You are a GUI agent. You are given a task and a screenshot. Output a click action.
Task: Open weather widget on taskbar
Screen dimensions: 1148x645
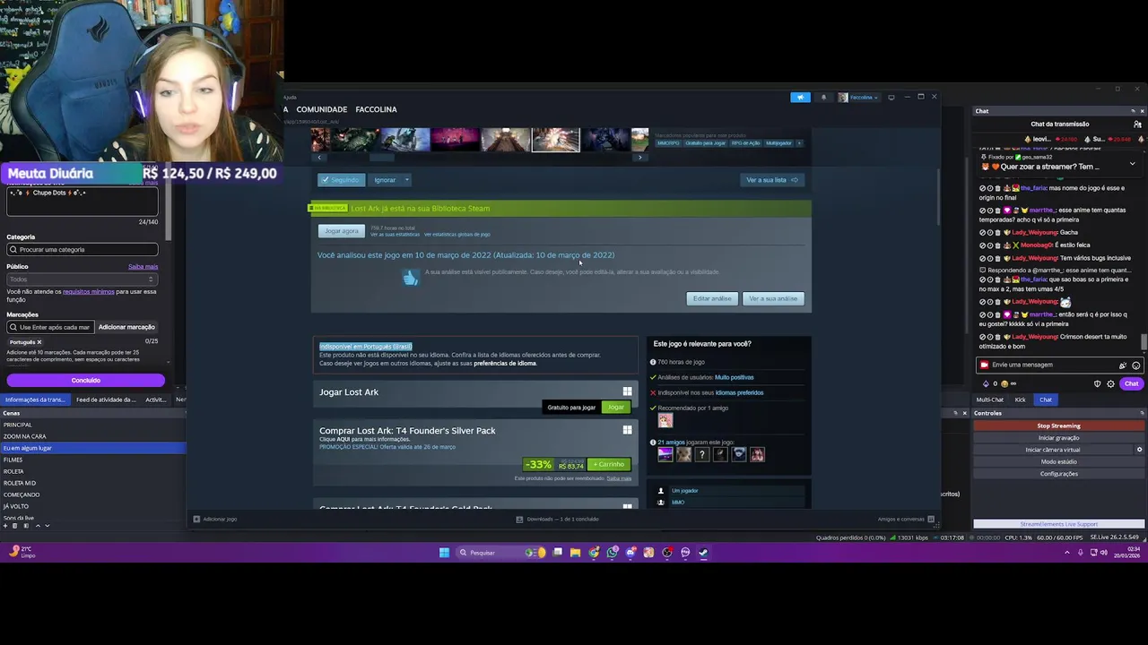(22, 552)
